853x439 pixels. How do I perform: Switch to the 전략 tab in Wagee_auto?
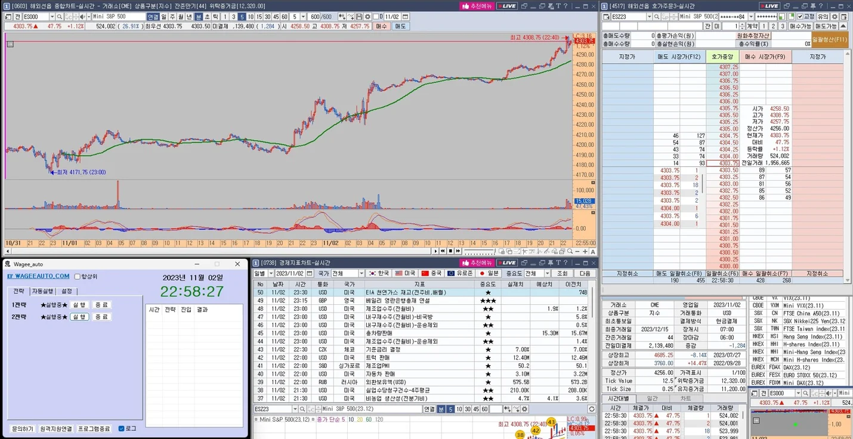tap(19, 291)
